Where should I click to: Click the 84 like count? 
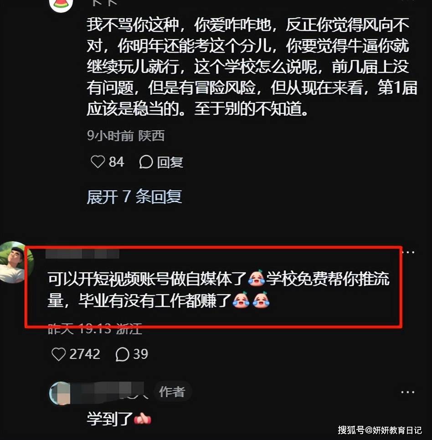click(x=117, y=162)
